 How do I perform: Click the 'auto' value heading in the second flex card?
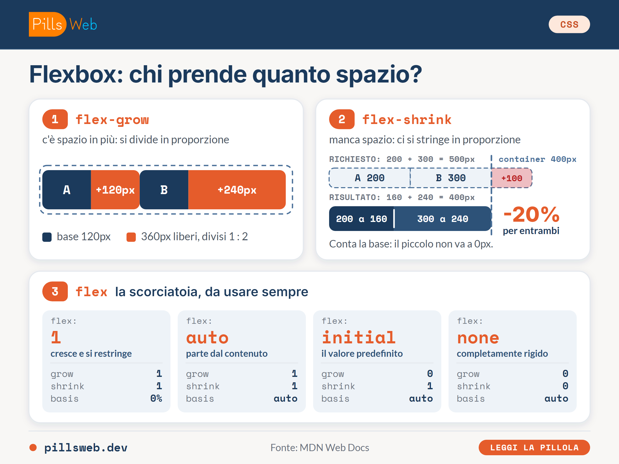tap(207, 338)
